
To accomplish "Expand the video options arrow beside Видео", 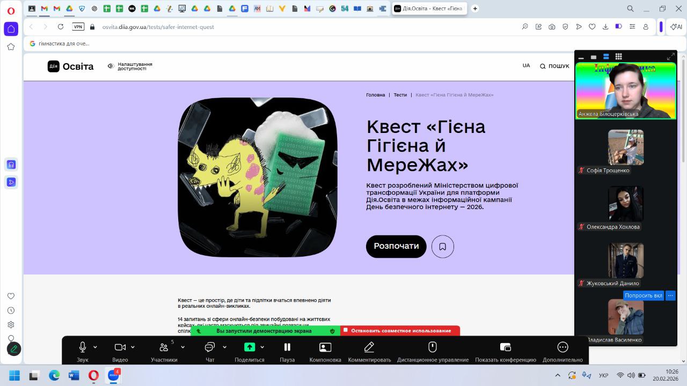I will coord(133,347).
